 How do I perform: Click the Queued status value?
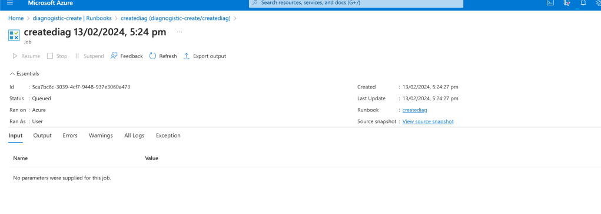[x=41, y=98]
